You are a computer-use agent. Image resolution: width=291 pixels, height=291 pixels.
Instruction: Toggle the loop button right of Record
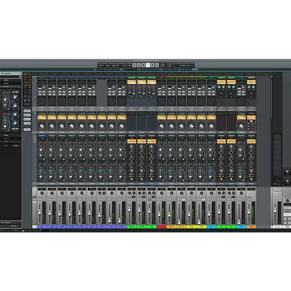pos(157,65)
